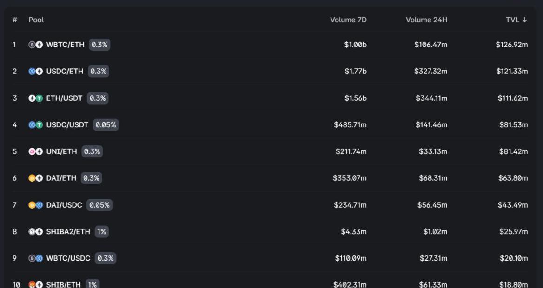Click the 0.05% fee badge on DAI/USDC
543x288 pixels.
[x=99, y=205]
